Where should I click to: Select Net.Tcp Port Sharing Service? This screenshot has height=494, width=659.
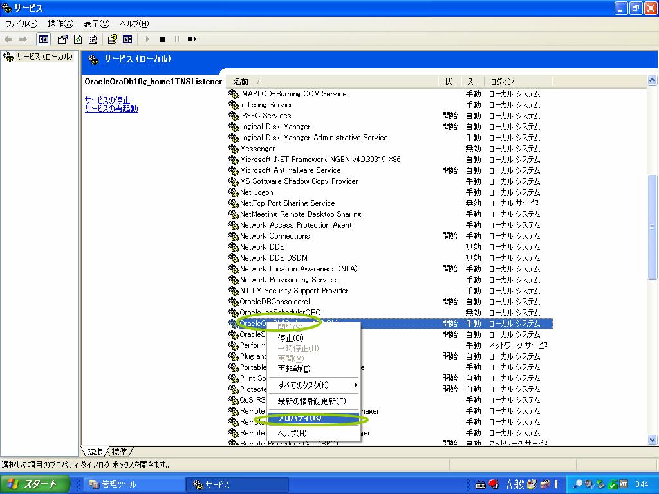287,203
